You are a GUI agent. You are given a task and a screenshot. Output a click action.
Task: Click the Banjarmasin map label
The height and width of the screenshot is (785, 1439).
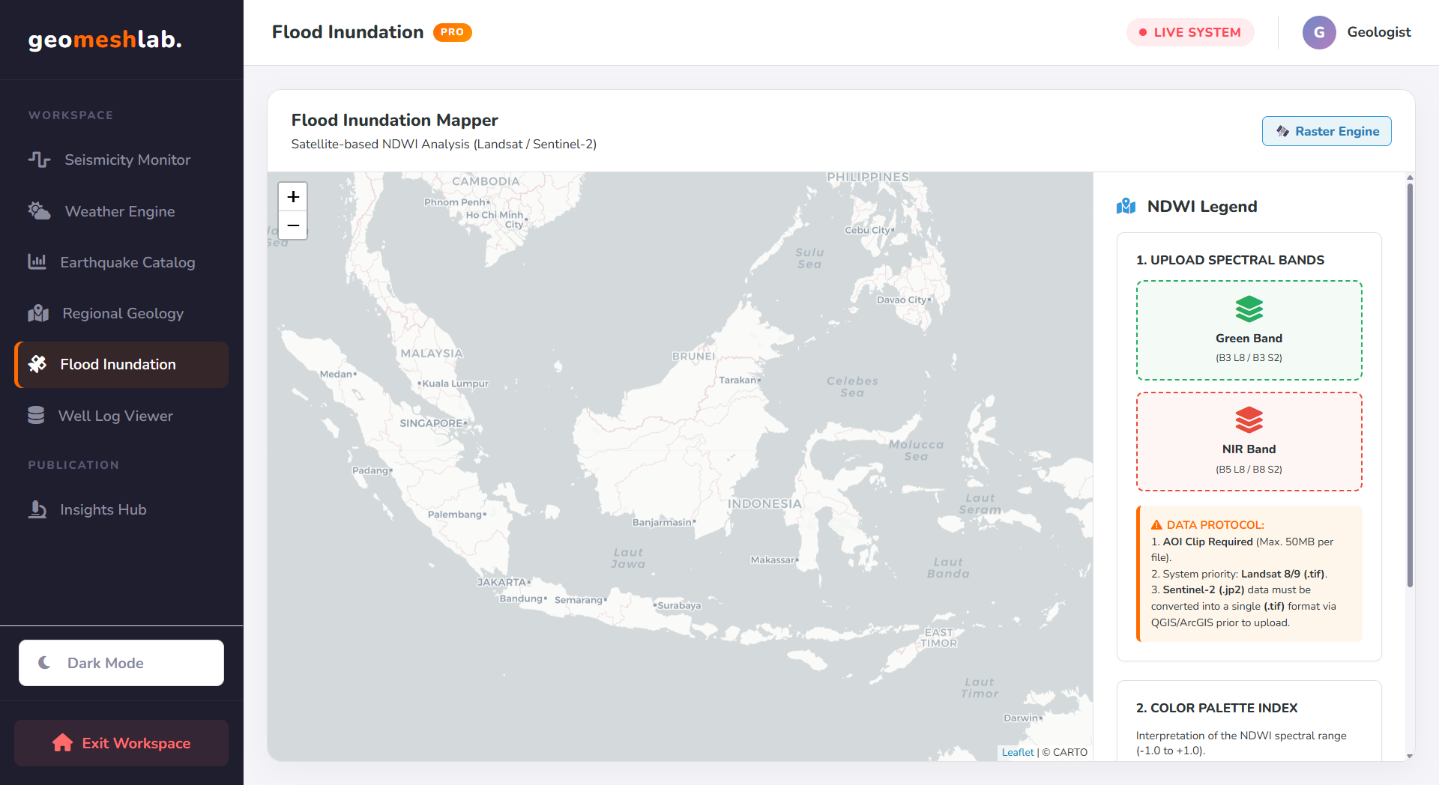pos(662,522)
